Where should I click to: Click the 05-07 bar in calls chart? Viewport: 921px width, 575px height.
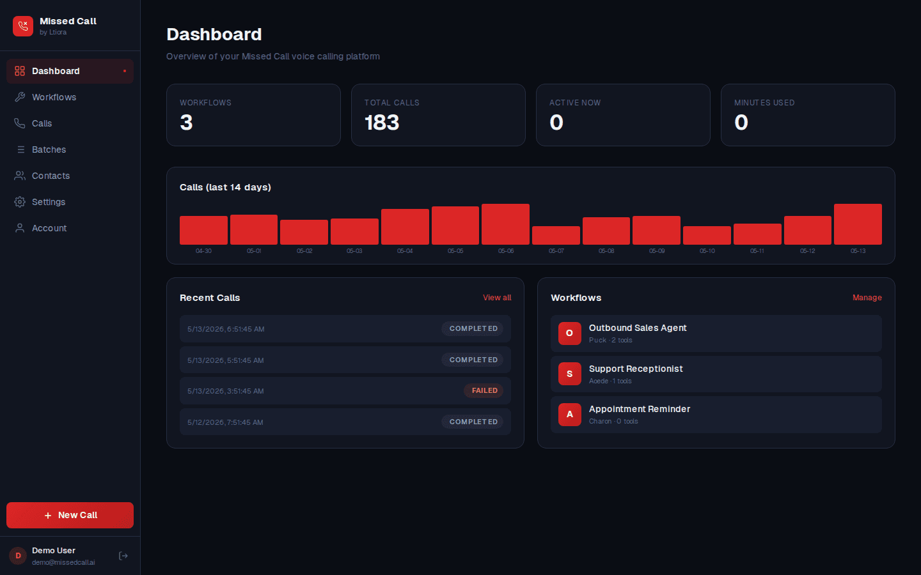556,235
